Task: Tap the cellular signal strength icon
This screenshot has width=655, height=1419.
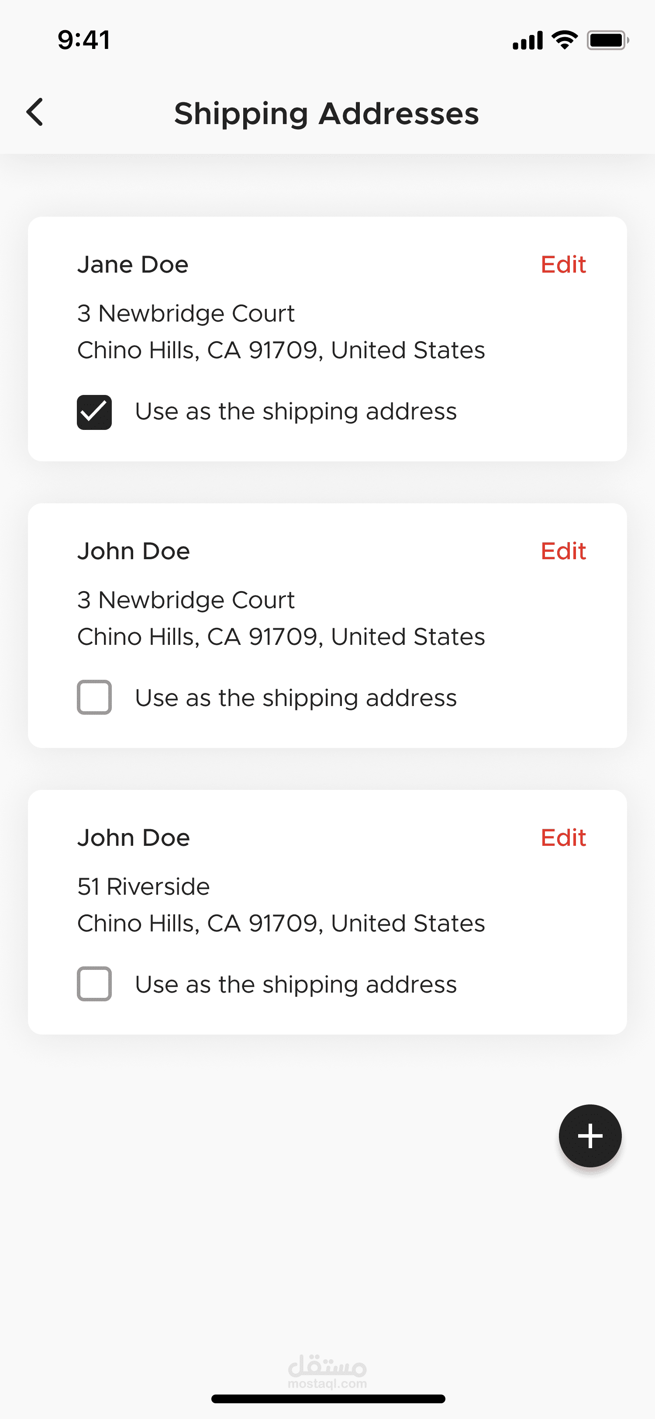Action: 527,40
